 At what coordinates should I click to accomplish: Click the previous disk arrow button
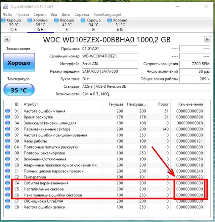coord(7,39)
